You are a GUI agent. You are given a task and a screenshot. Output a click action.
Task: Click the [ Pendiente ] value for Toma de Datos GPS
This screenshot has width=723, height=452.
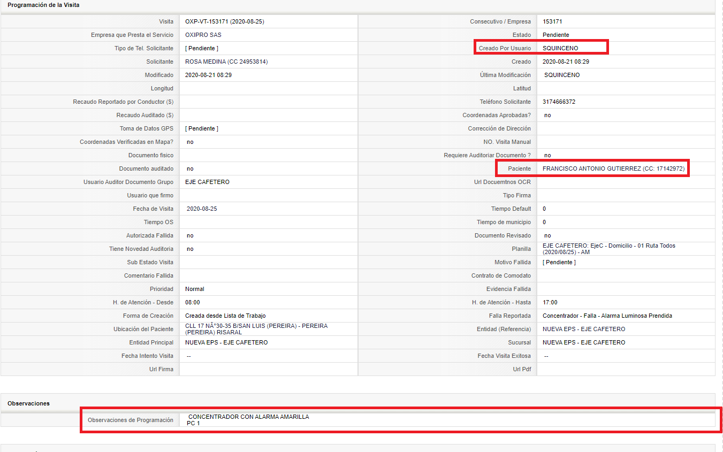(x=202, y=128)
